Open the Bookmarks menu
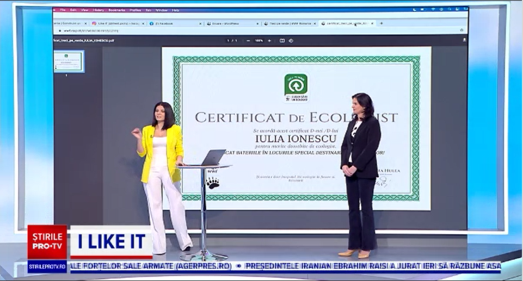523x281 pixels. 117,10
